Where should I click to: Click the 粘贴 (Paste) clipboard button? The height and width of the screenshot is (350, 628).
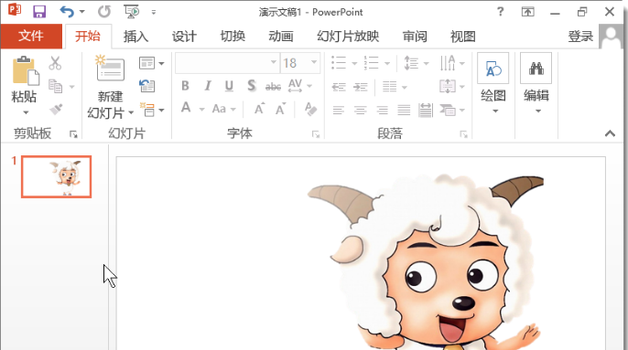[x=25, y=71]
